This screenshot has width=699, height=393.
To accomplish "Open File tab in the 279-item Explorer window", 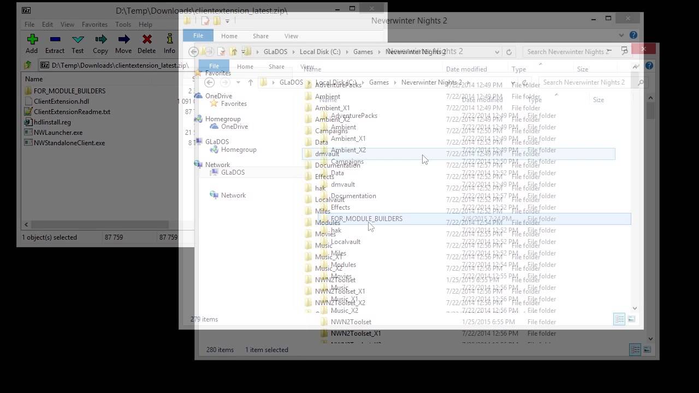I will point(198,35).
